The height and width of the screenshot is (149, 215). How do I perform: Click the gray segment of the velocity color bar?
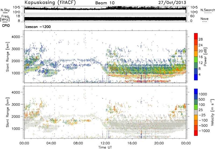(196, 112)
